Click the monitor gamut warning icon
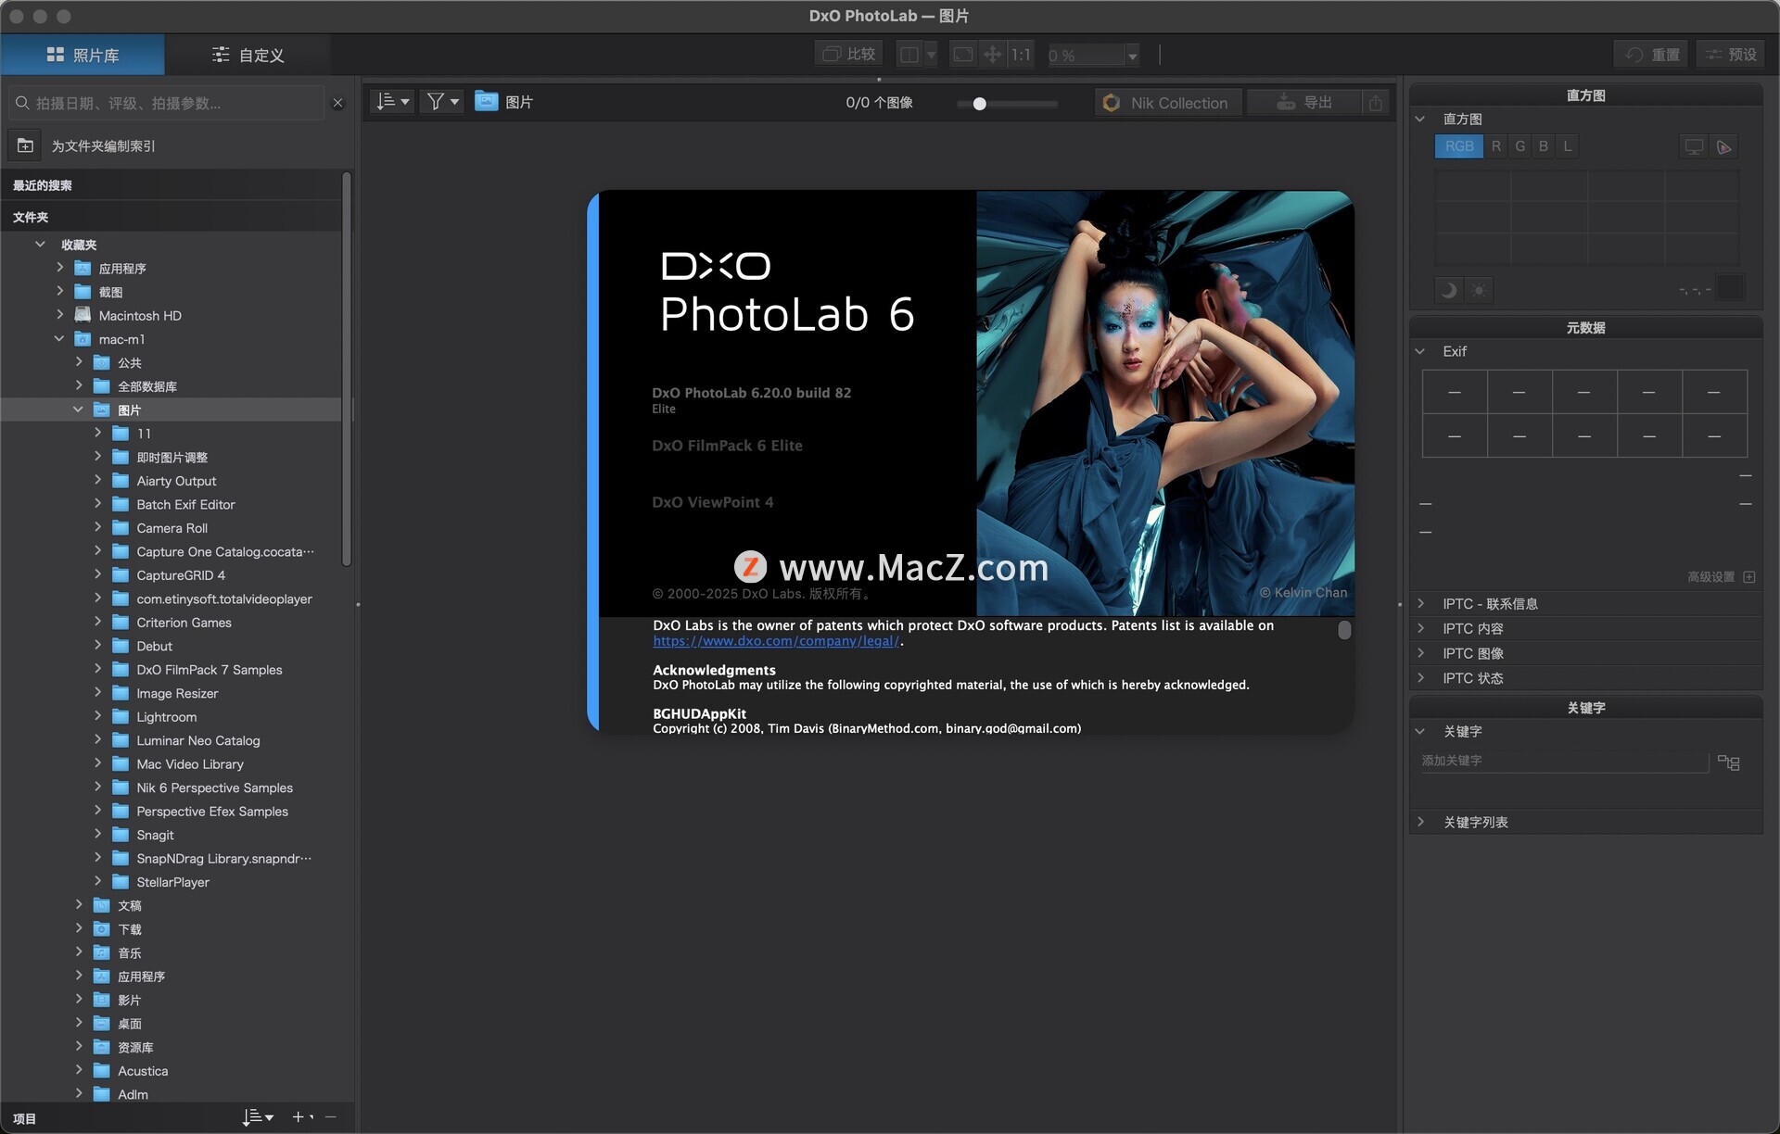The width and height of the screenshot is (1780, 1134). point(1694,146)
